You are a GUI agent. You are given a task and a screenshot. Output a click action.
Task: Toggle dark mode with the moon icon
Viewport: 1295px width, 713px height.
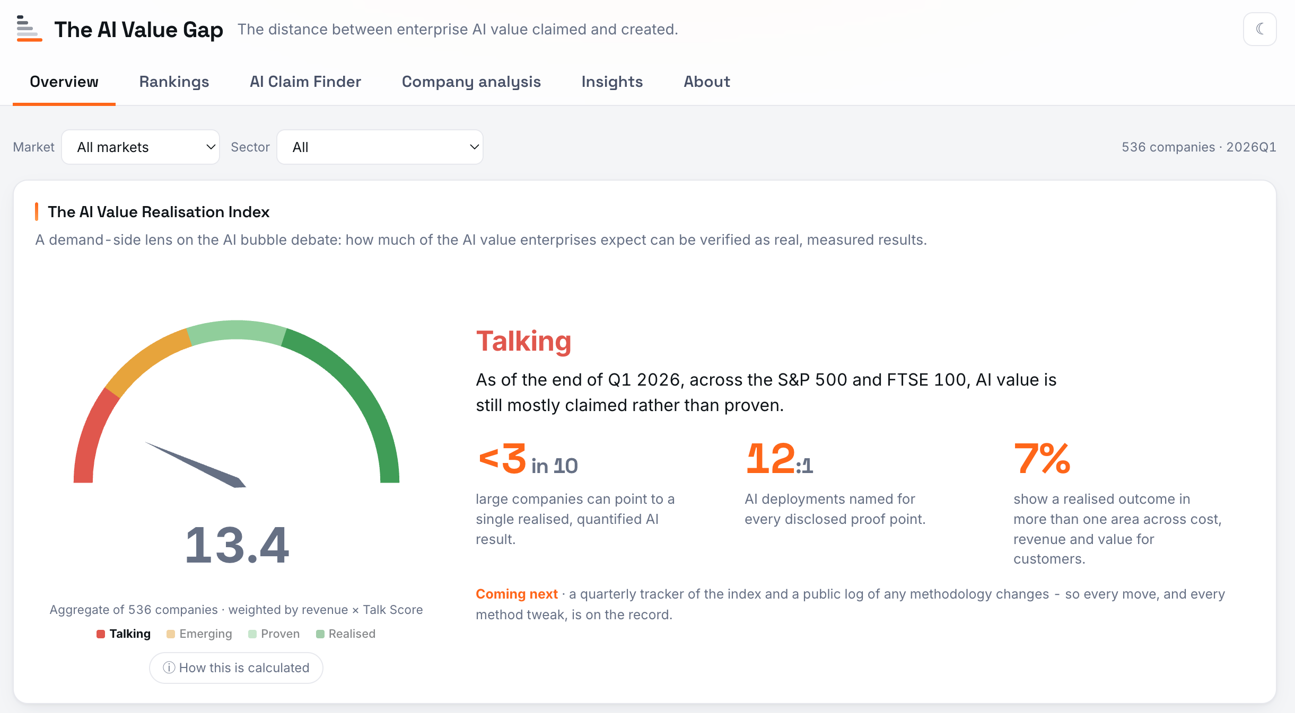[1259, 29]
